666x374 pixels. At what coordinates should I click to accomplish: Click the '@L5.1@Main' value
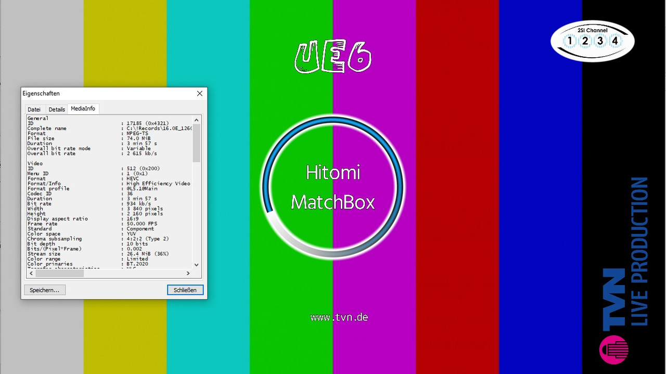coord(142,189)
